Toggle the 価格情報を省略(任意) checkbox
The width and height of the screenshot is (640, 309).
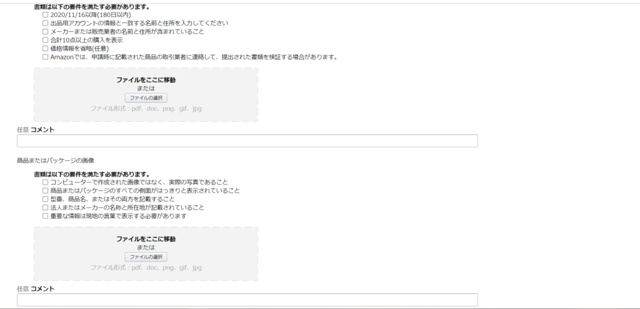(45, 49)
